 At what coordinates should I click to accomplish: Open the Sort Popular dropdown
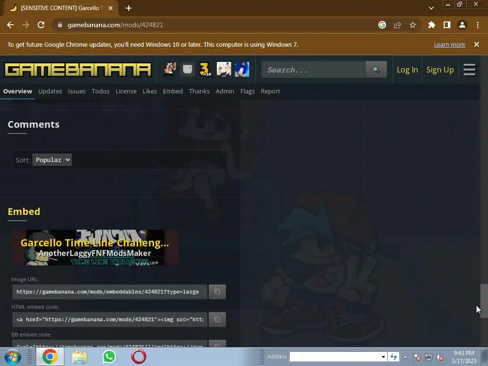52,160
